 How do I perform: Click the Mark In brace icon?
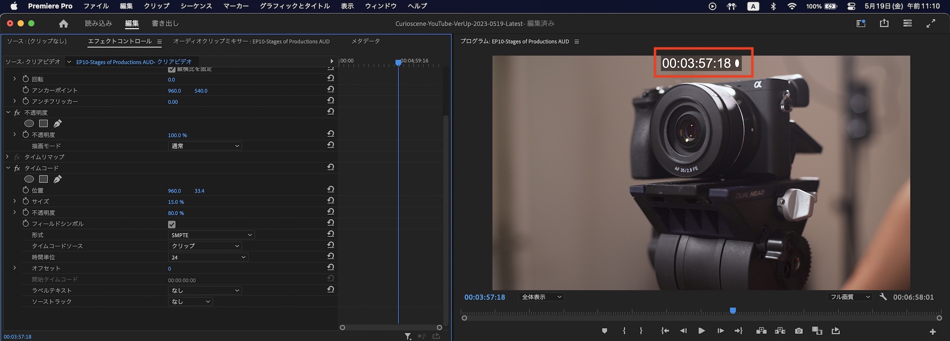point(624,331)
